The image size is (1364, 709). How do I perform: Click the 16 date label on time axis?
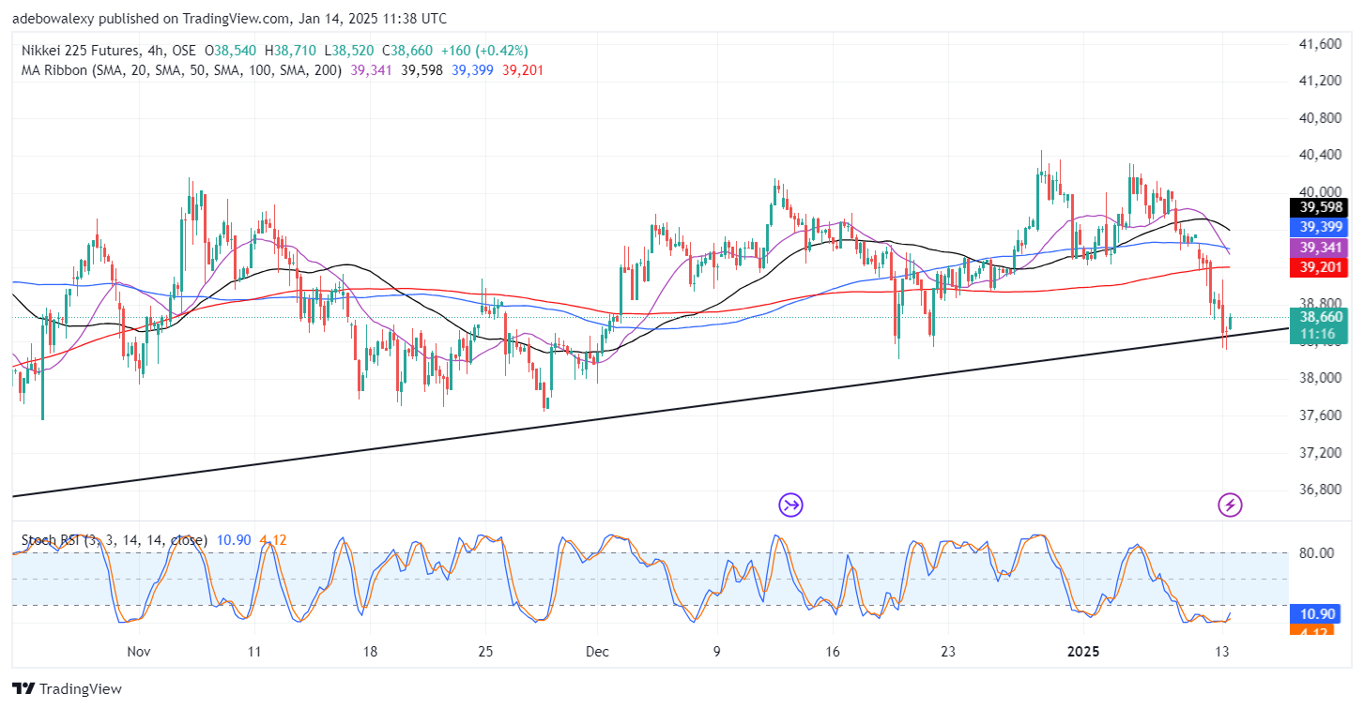832,651
